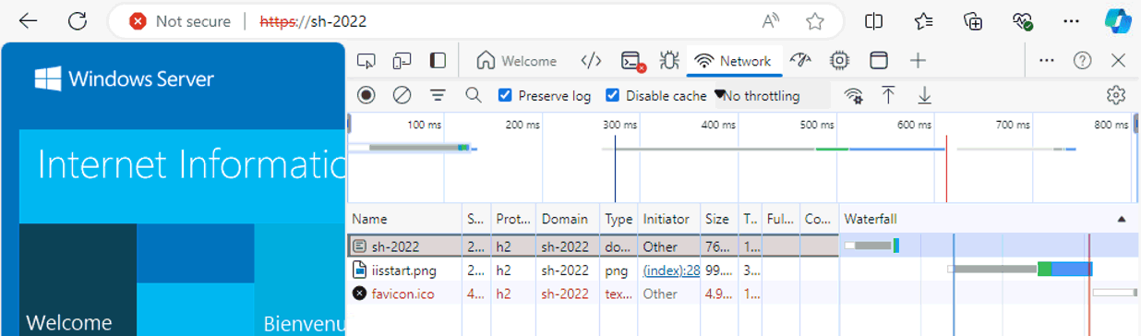Screen dimensions: 1141x336
Task: Click the Import HAR file arrow
Action: point(888,95)
